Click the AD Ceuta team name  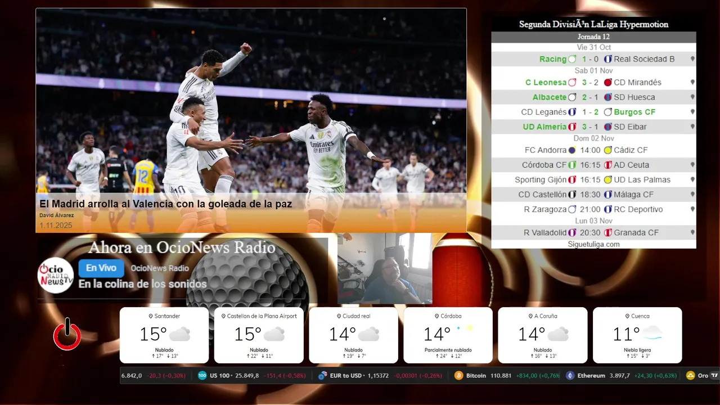tap(631, 165)
